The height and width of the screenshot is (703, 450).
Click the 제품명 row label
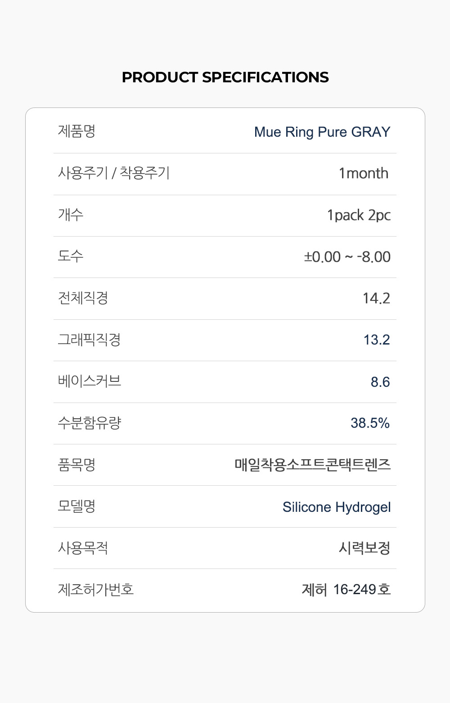(x=76, y=131)
